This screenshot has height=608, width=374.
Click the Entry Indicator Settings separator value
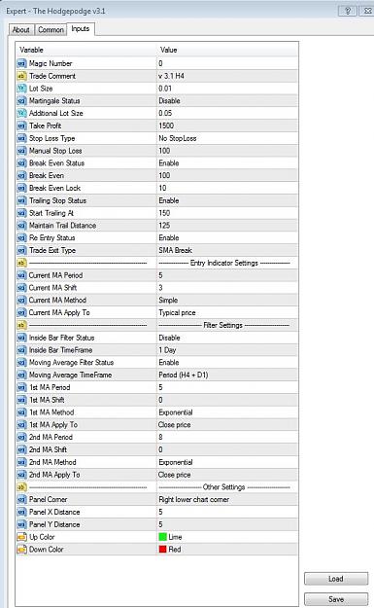point(224,263)
